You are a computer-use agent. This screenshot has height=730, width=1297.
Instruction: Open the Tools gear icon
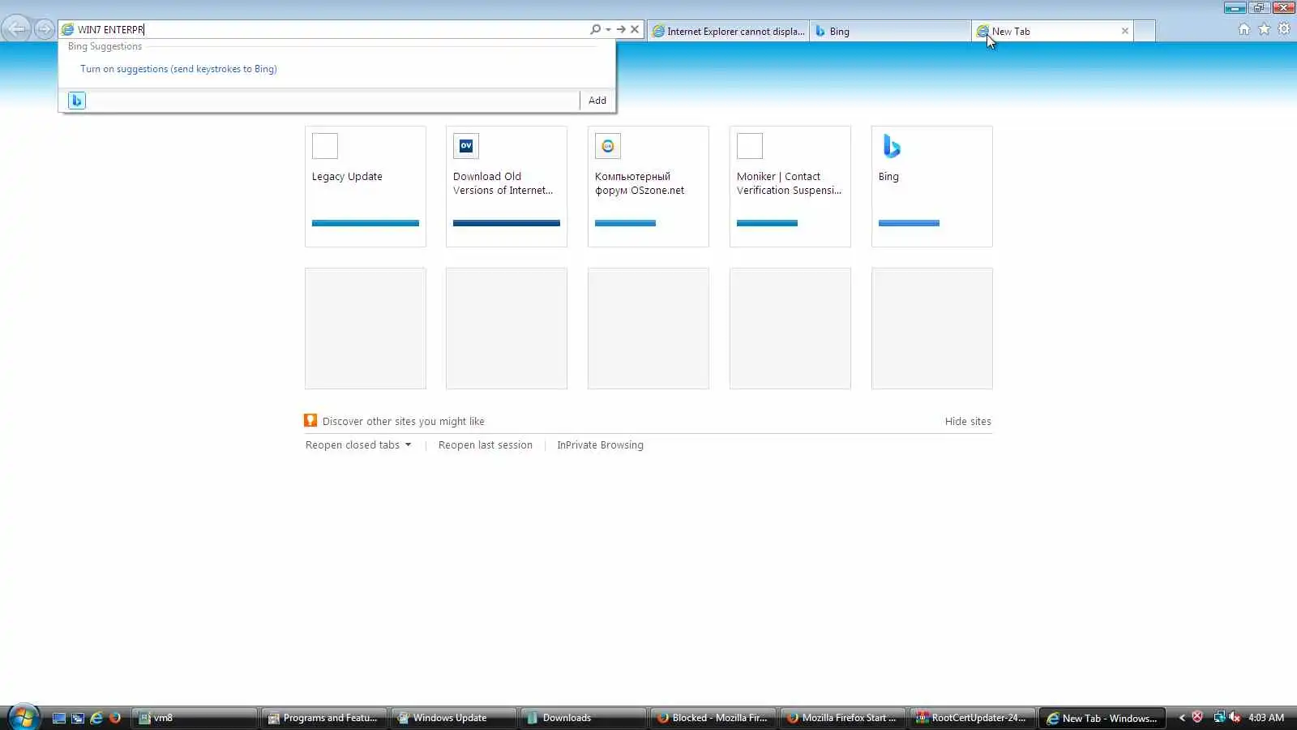(x=1284, y=29)
